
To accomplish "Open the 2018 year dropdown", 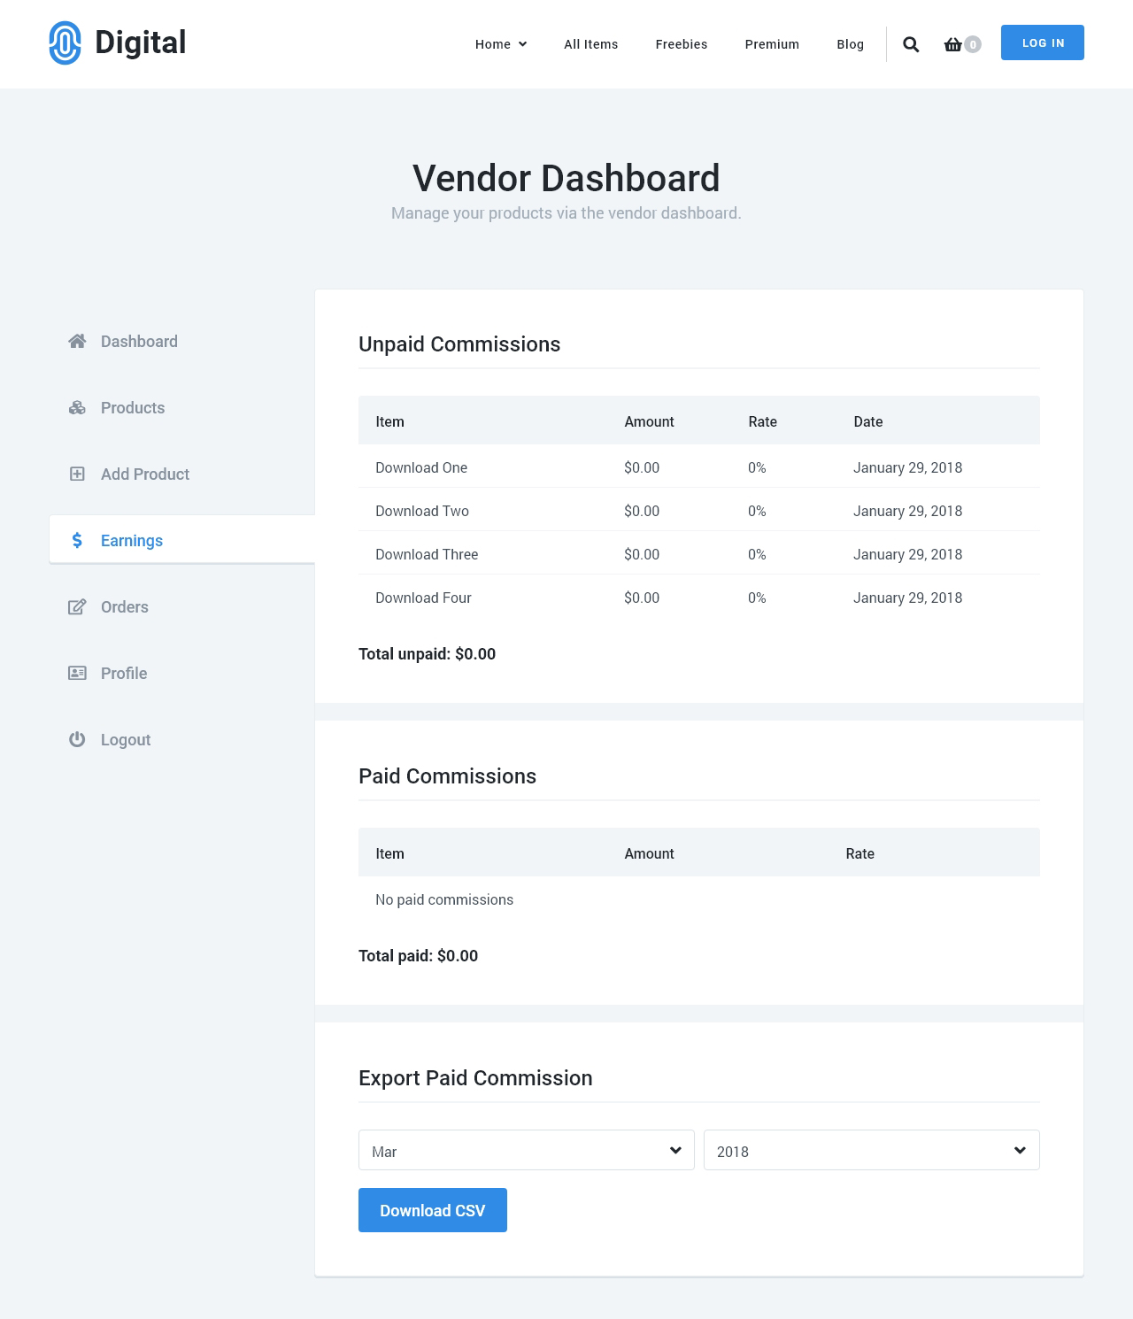I will (871, 1150).
